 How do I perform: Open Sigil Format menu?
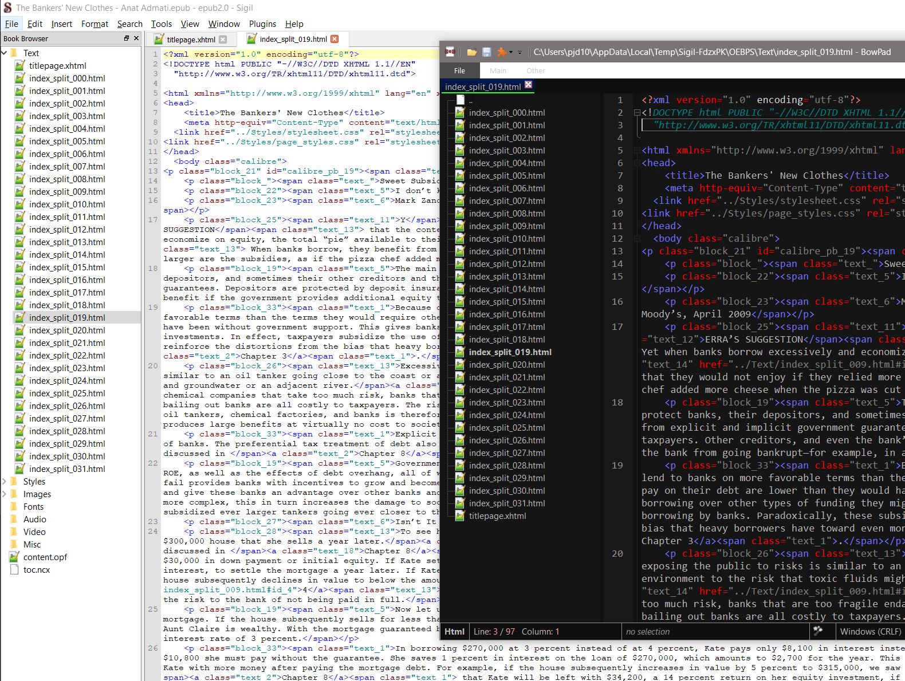tap(95, 23)
